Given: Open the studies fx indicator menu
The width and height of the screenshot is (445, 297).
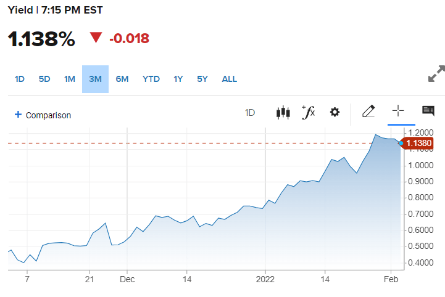Looking at the screenshot, I should click(308, 112).
